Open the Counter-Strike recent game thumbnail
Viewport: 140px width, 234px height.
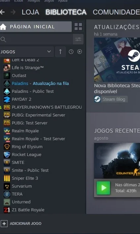coord(117,161)
